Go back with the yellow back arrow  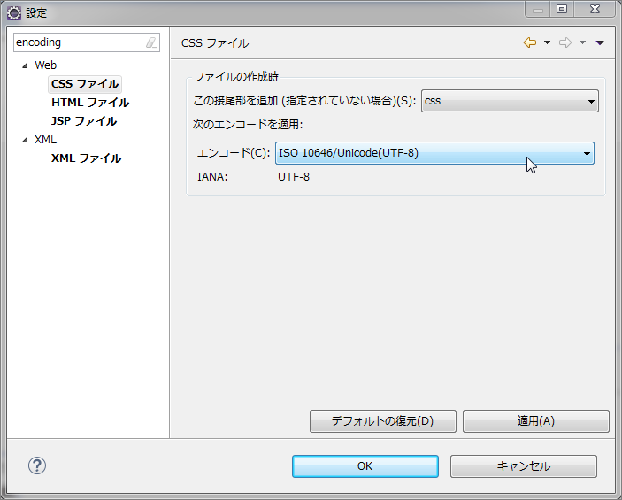530,42
